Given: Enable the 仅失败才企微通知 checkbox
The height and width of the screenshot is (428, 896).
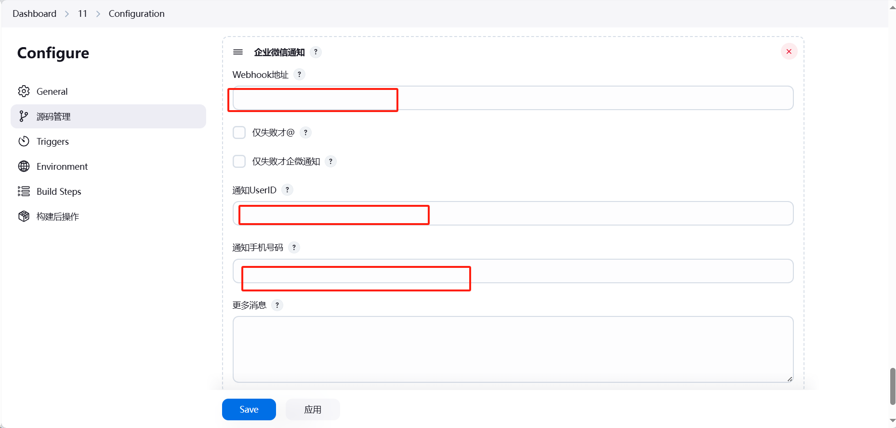Looking at the screenshot, I should pyautogui.click(x=239, y=161).
